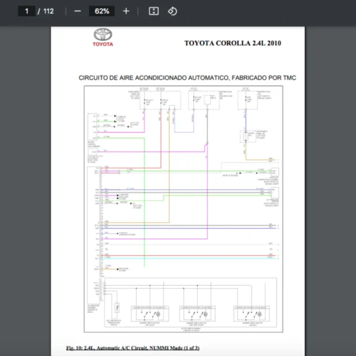The width and height of the screenshot is (356, 356).
Task: Click the right damper servo motor box
Action: (x=252, y=313)
